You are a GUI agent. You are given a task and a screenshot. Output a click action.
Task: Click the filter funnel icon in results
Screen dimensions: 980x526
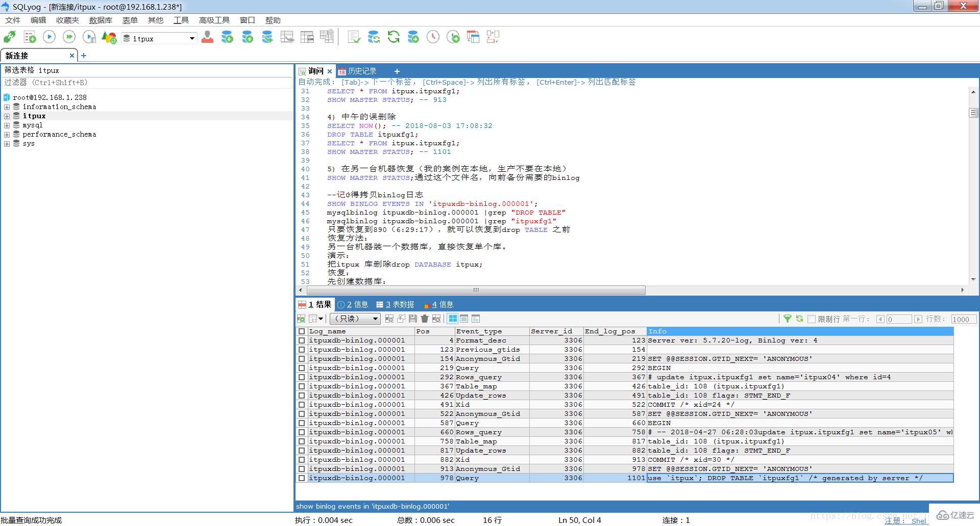[788, 319]
